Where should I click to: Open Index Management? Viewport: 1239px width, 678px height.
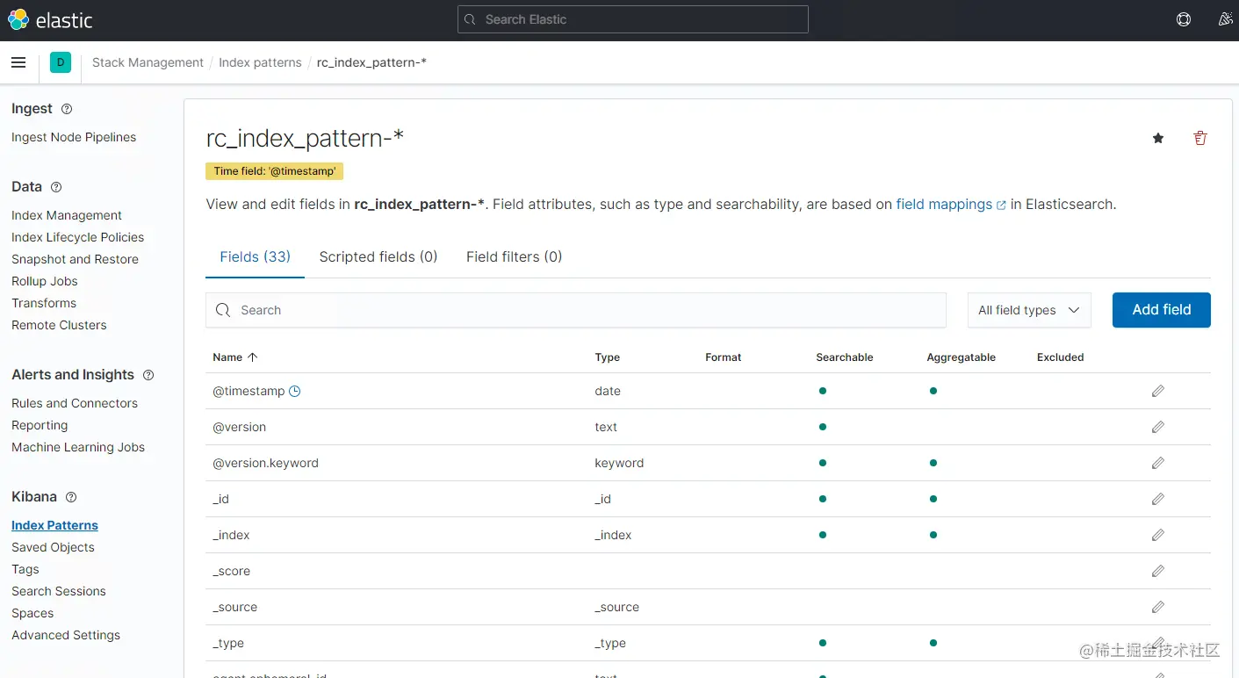coord(67,215)
